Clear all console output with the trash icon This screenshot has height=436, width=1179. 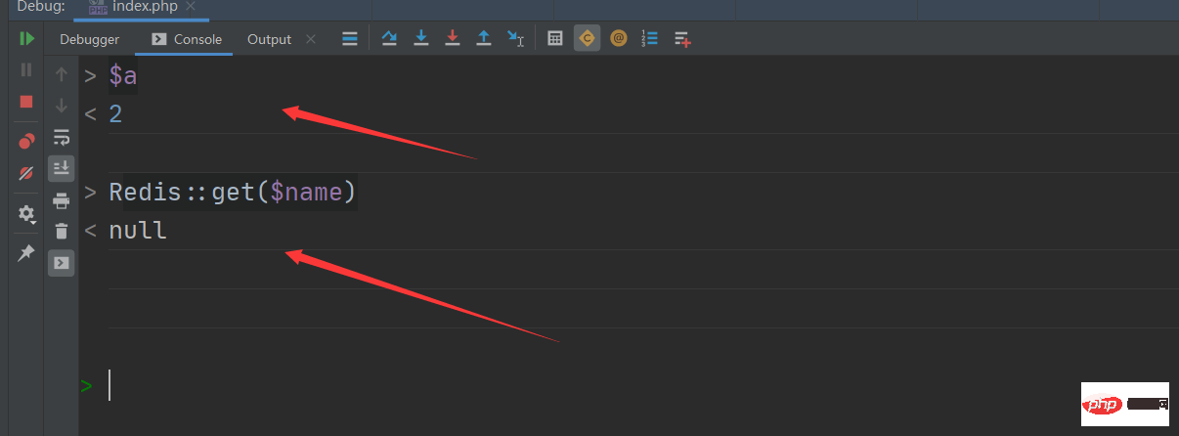pyautogui.click(x=62, y=232)
